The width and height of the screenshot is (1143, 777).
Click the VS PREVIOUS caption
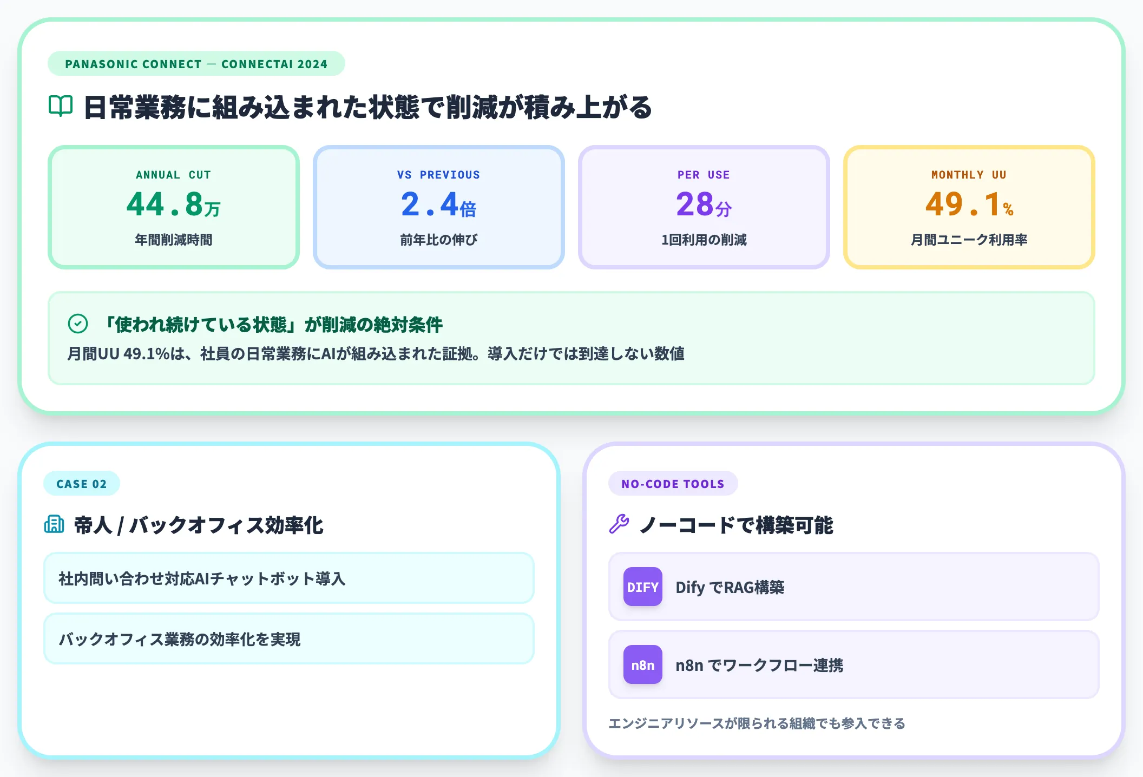coord(439,175)
